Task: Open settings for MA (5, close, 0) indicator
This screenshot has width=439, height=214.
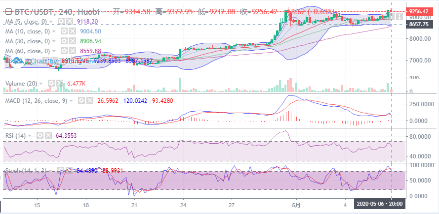Action: click(x=61, y=22)
